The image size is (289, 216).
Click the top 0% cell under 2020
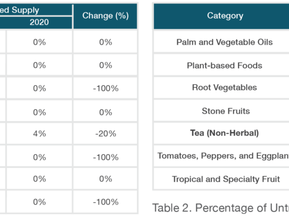39,42
